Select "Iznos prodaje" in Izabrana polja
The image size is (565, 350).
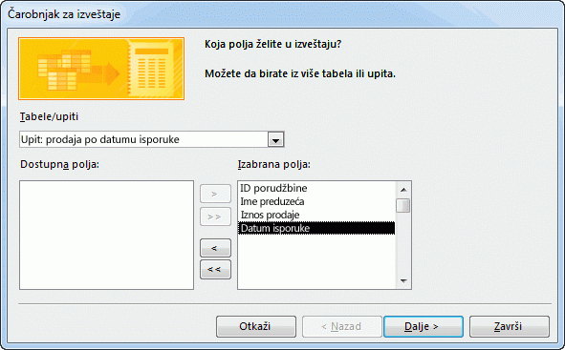click(316, 215)
